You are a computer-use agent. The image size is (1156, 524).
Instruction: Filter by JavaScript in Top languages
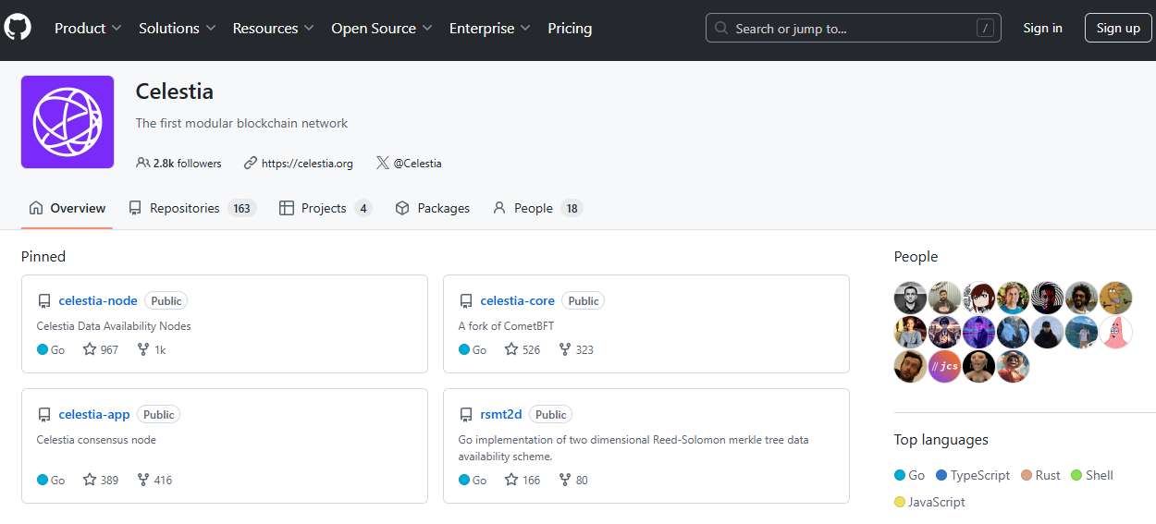(929, 502)
